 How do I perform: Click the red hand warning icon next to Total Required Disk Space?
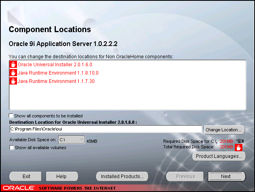(238, 148)
